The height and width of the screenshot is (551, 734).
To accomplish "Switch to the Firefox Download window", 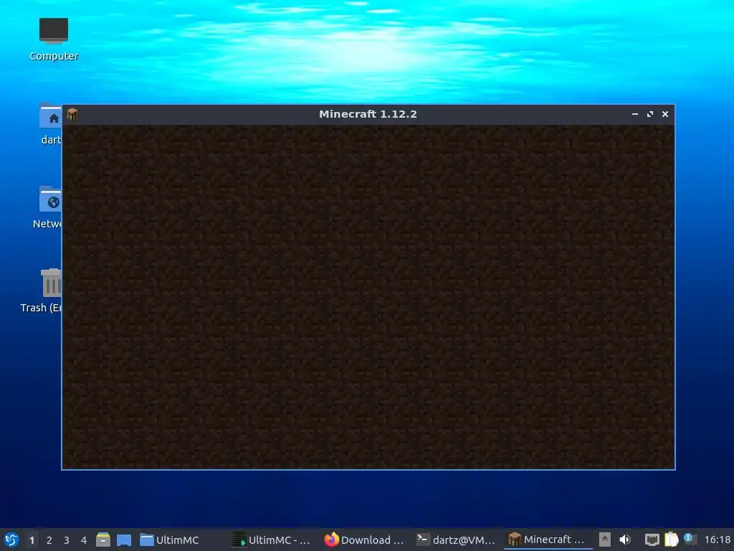I will click(364, 540).
